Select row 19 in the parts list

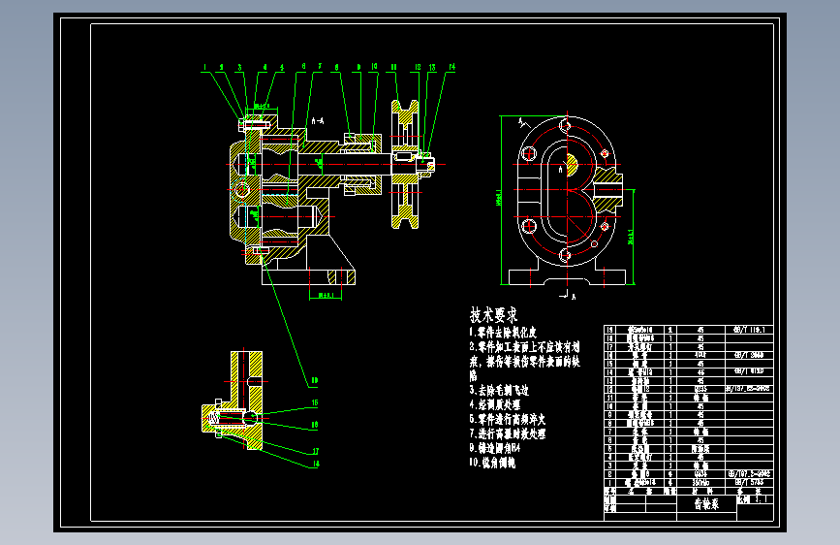(689, 330)
